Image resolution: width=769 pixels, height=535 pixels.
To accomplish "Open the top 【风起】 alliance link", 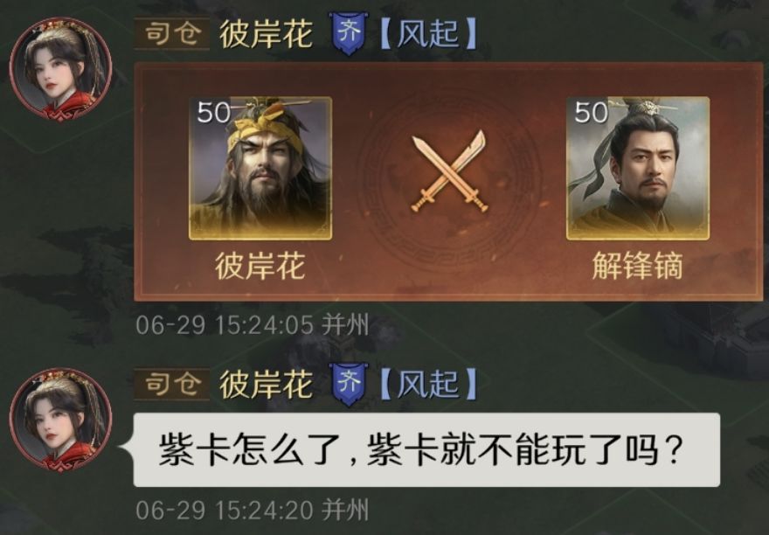I will (x=428, y=34).
